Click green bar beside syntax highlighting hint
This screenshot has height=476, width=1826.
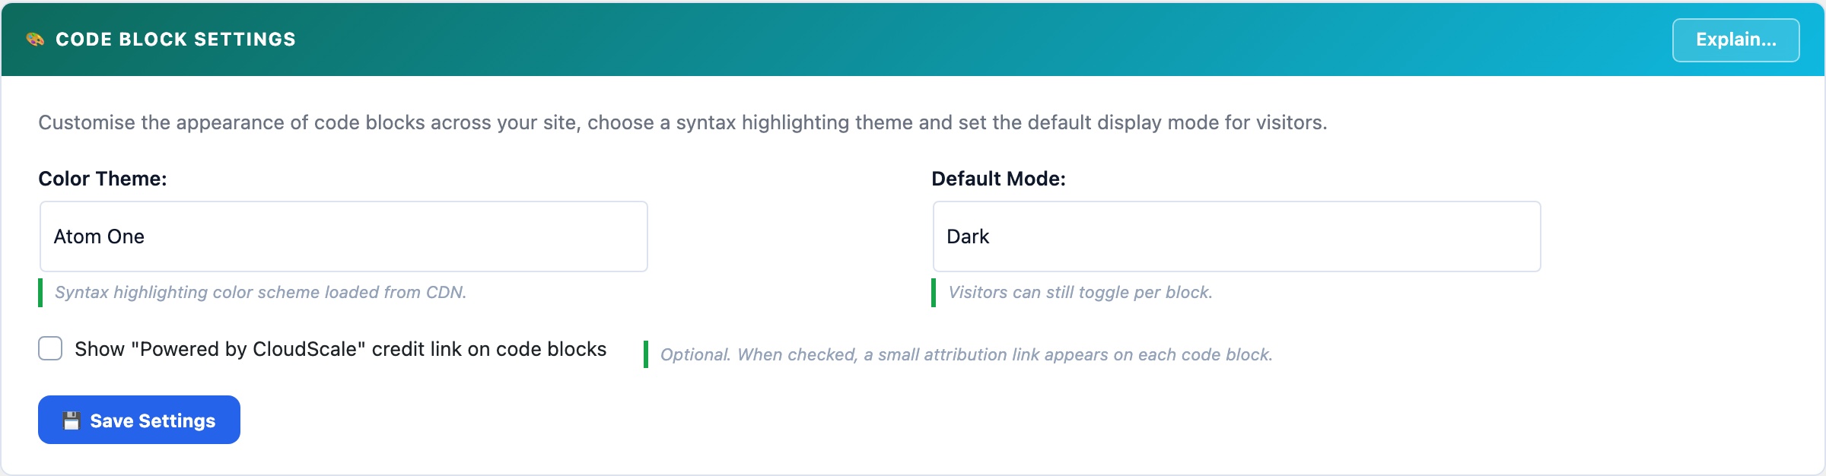point(40,293)
